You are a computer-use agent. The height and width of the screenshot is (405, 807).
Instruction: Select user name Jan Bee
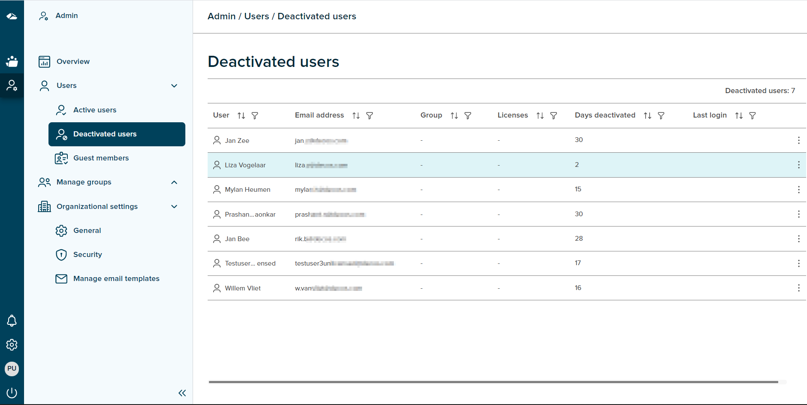coord(237,239)
